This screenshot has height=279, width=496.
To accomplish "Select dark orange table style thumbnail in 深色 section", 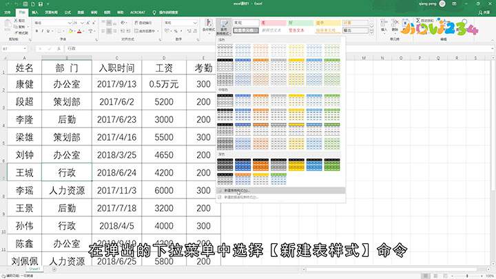I will point(260,165).
